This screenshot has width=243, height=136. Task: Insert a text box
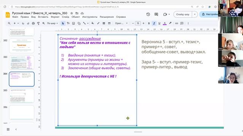tap(68, 23)
